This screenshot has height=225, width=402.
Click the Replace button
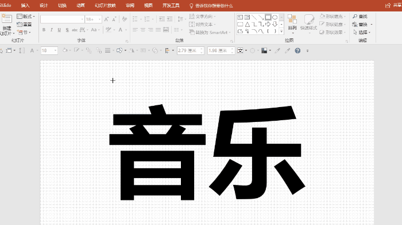pyautogui.click(x=360, y=25)
